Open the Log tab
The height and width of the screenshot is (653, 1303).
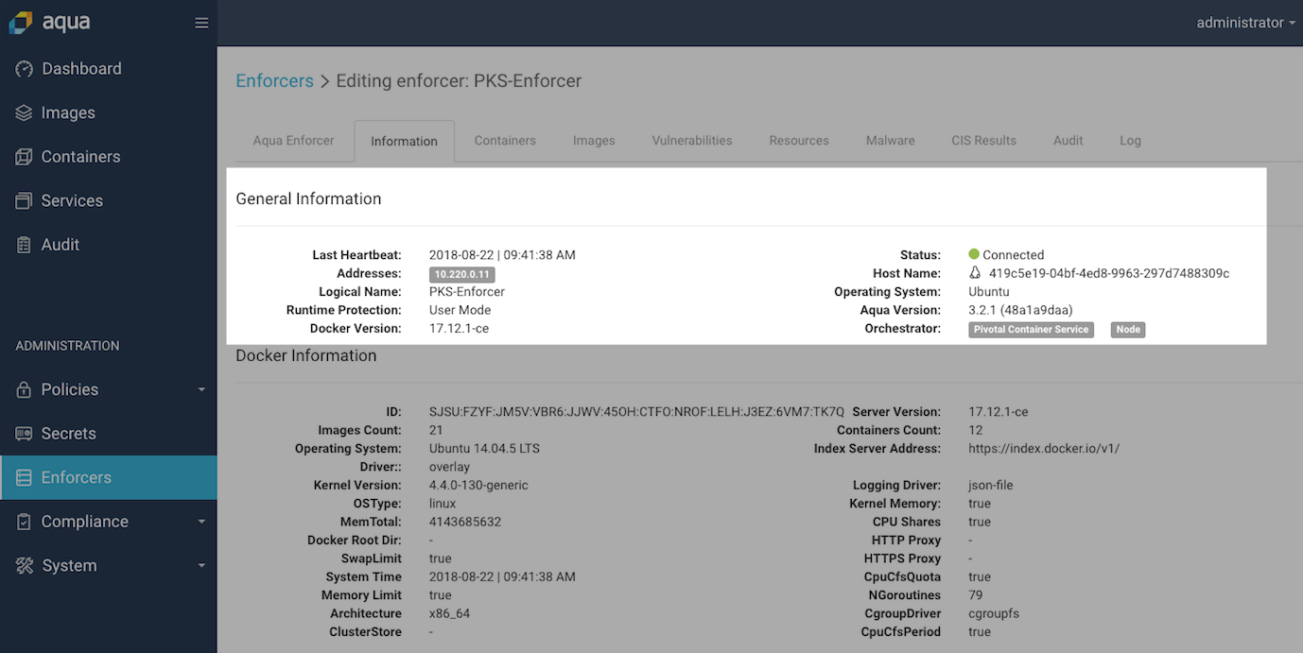click(x=1130, y=140)
